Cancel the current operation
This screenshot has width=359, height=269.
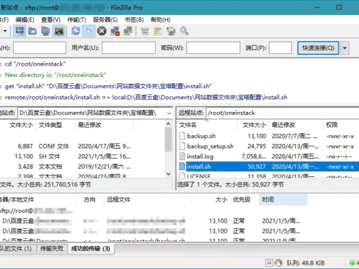point(102,31)
